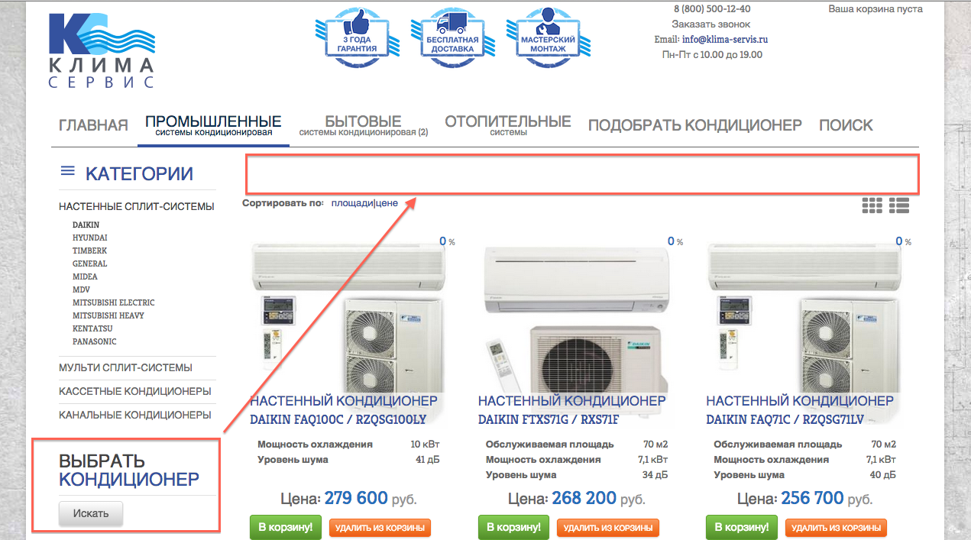
Task: Open the Главная menu item
Action: pyautogui.click(x=93, y=125)
